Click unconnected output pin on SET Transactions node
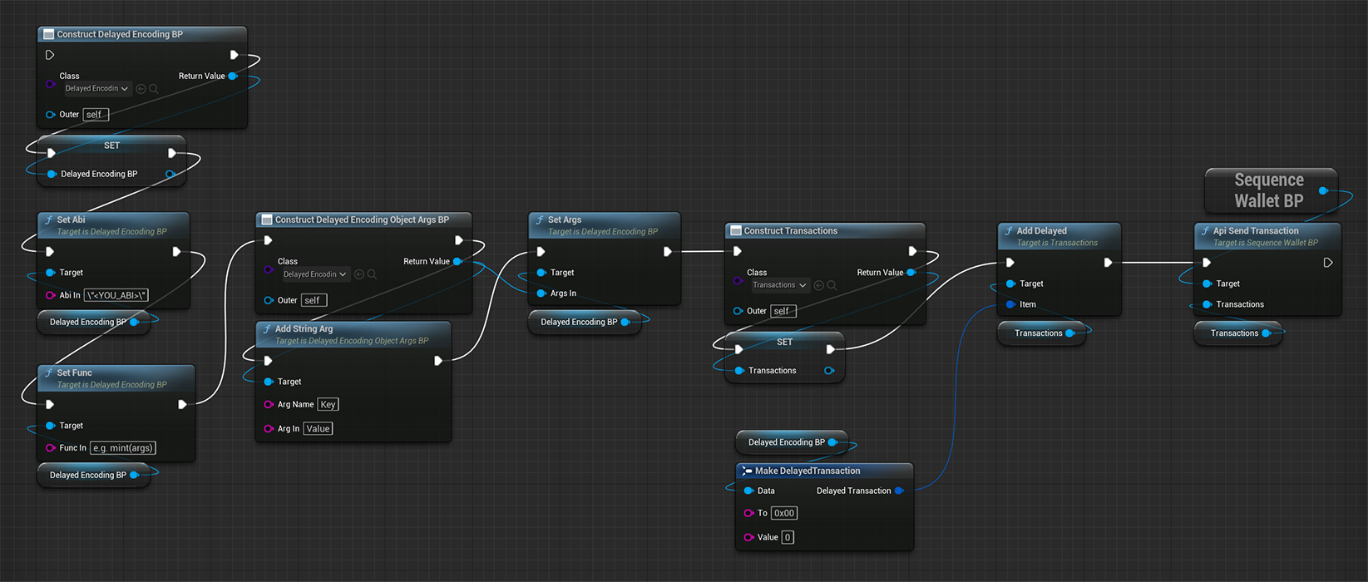 coord(829,371)
